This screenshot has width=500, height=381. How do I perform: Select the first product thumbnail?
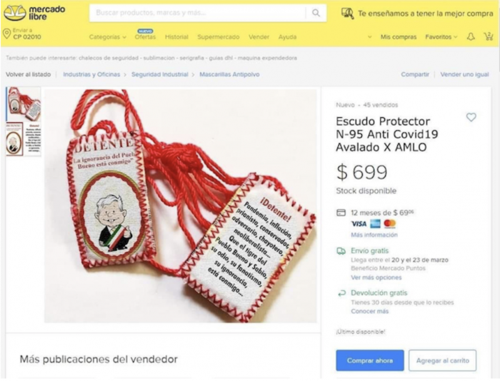point(24,104)
